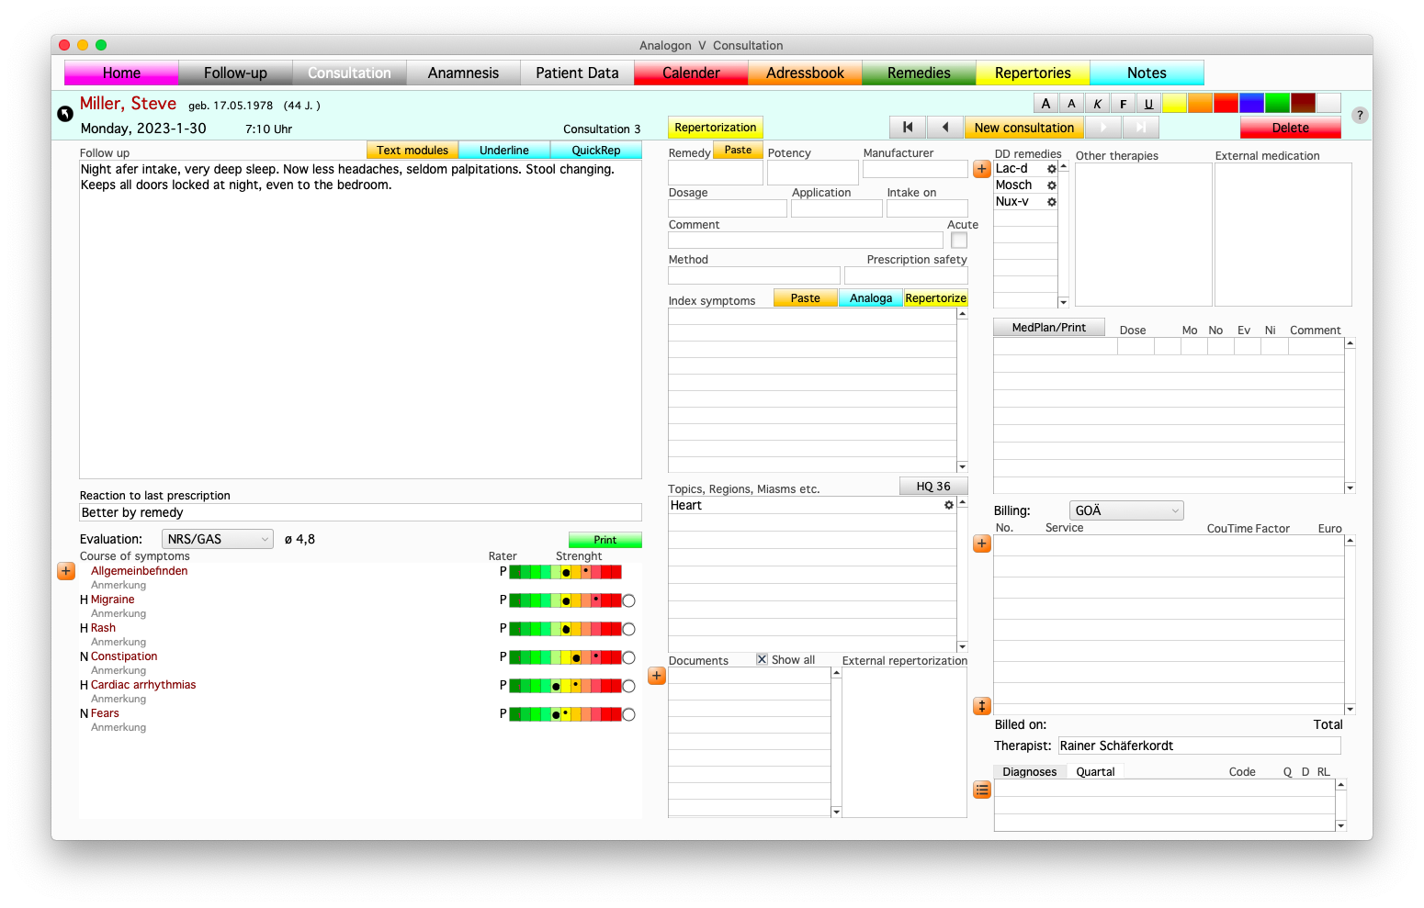Open the help question mark icon
Screen dimensions: 1424x908
(x=1360, y=116)
